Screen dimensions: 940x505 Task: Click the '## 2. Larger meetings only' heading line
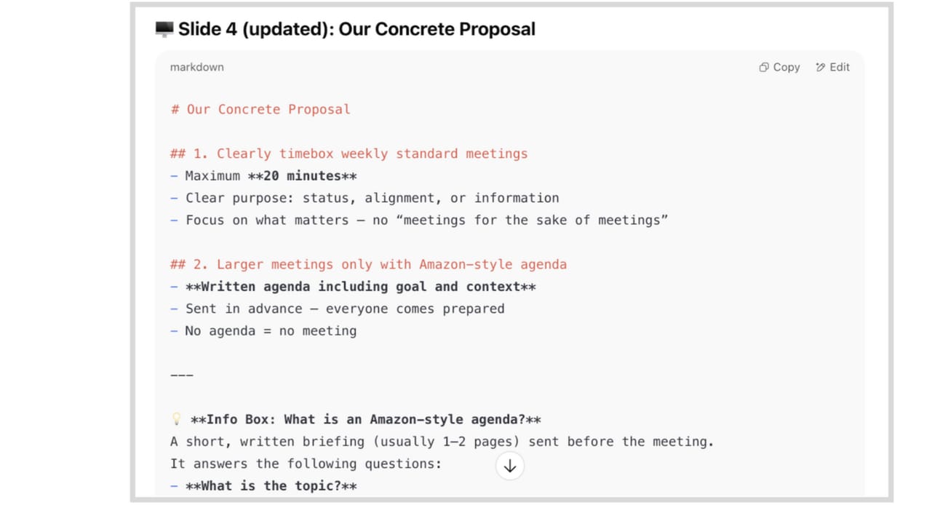(368, 264)
